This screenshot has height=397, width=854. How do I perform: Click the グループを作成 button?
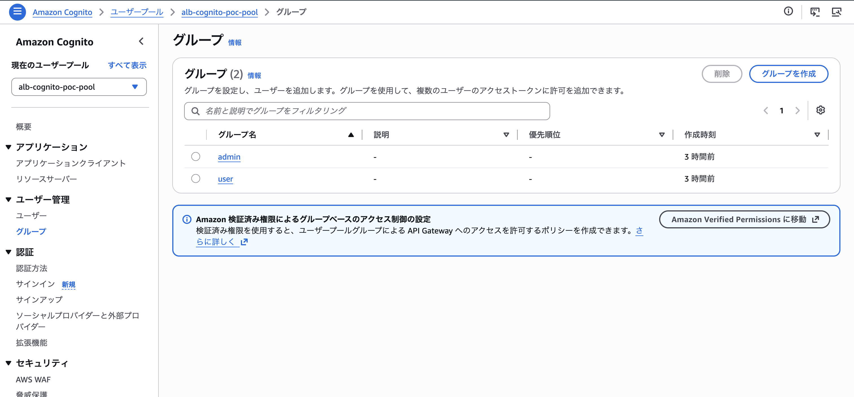(788, 74)
